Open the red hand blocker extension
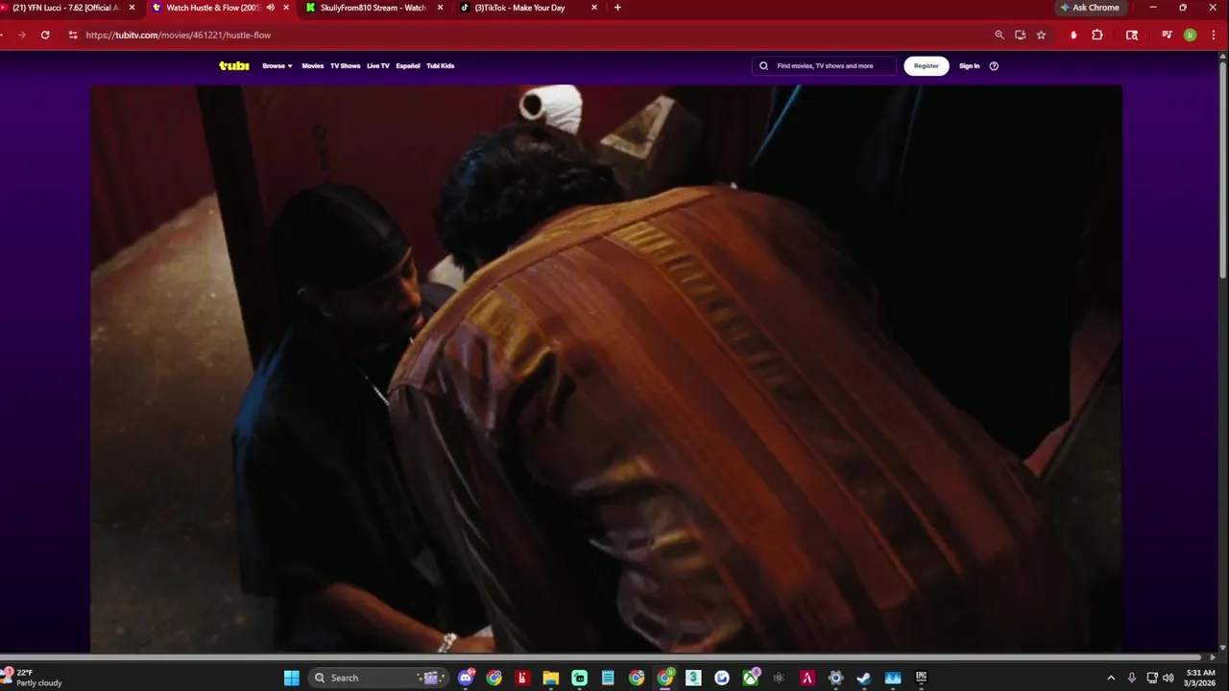The image size is (1229, 691). (x=1073, y=35)
